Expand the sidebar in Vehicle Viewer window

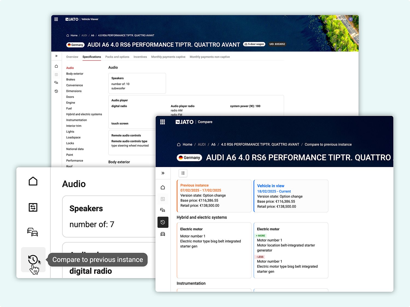56,56
